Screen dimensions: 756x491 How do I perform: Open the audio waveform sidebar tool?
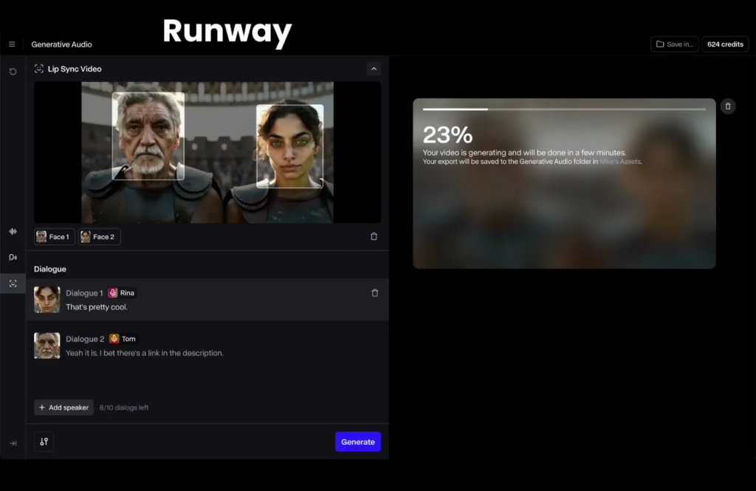13,231
